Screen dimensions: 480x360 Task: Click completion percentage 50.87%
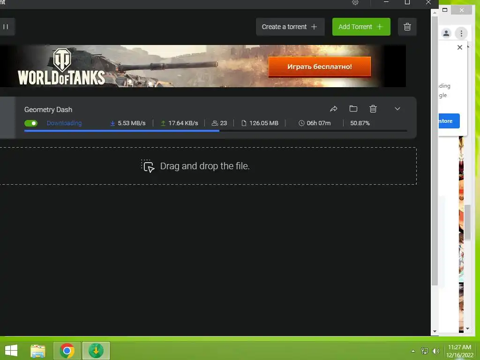360,123
